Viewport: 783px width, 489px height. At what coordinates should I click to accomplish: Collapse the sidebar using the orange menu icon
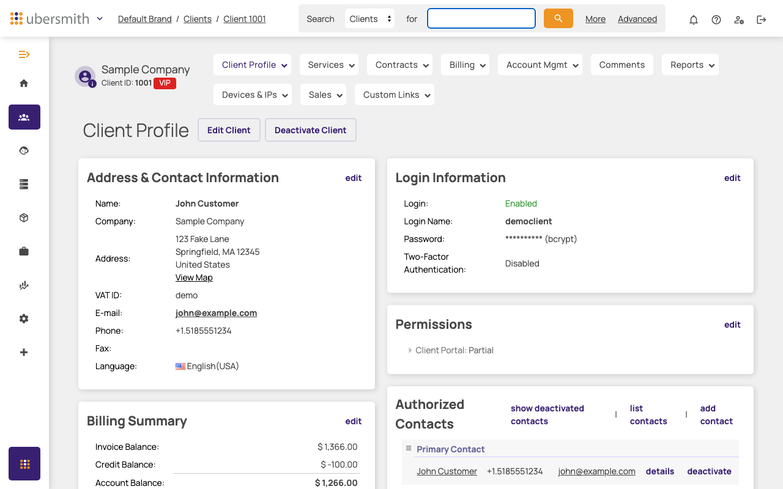pos(24,54)
